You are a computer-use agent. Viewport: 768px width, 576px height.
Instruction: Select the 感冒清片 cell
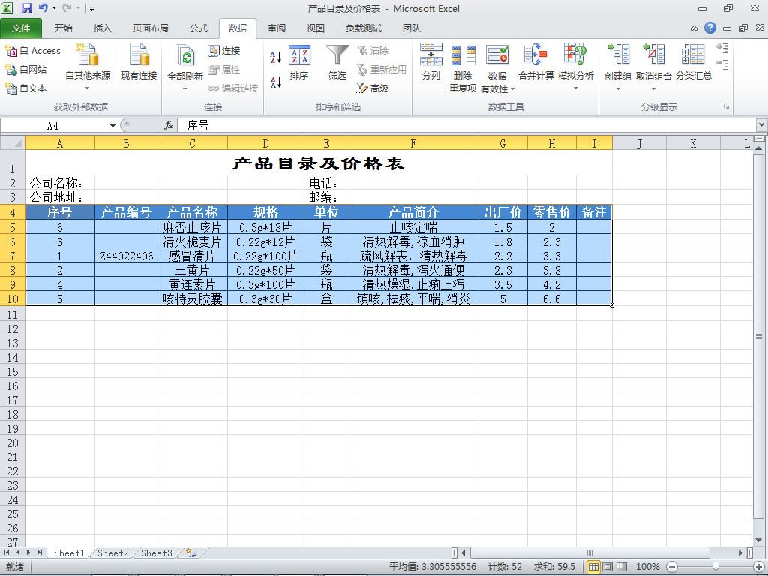[x=193, y=256]
